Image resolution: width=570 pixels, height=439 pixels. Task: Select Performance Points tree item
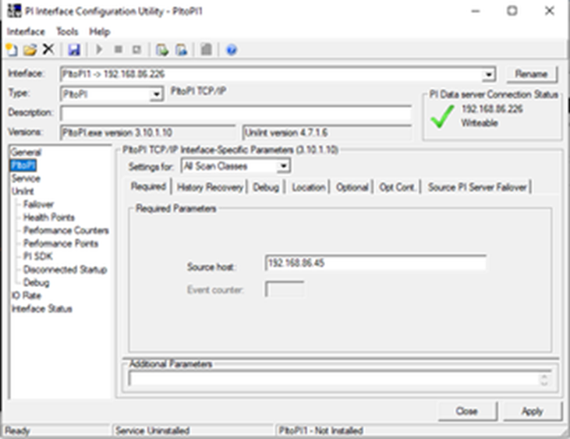point(61,243)
